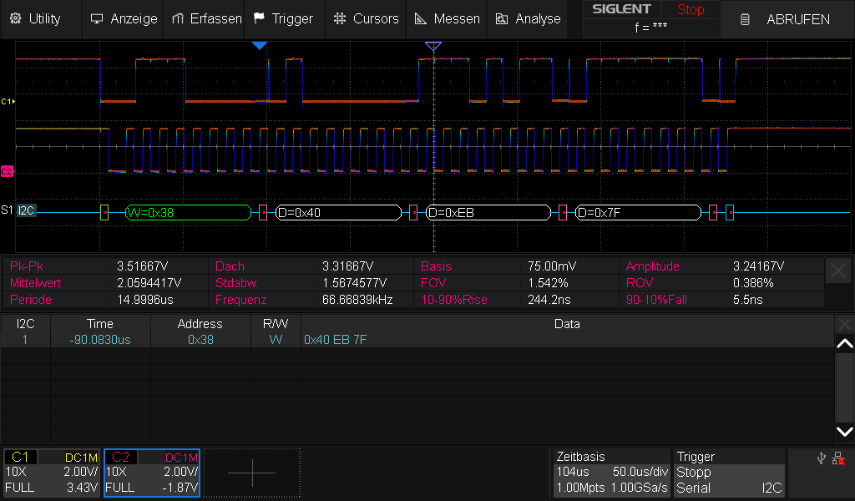Open the Erfassen acquire menu
Viewport: 855px width, 501px height.
point(206,18)
